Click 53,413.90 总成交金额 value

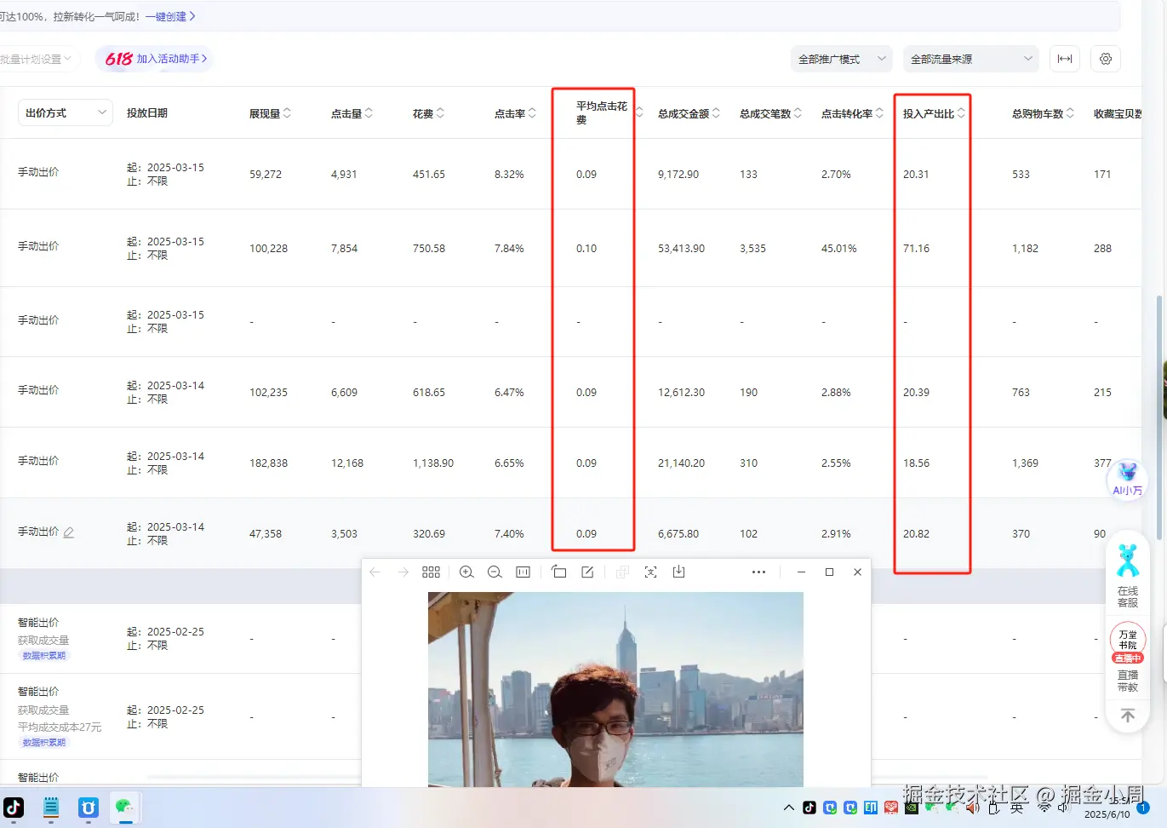(x=682, y=249)
